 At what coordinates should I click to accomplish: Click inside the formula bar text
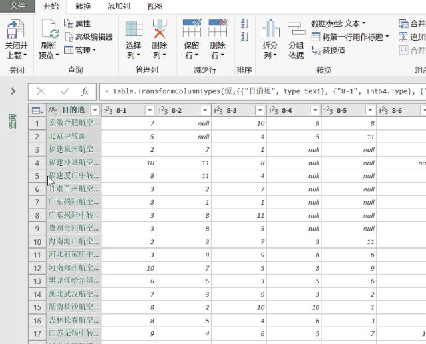click(x=262, y=91)
